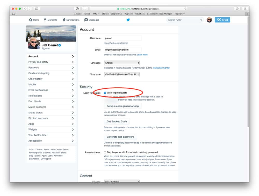Click the search magnifying glass icon

tap(201, 20)
